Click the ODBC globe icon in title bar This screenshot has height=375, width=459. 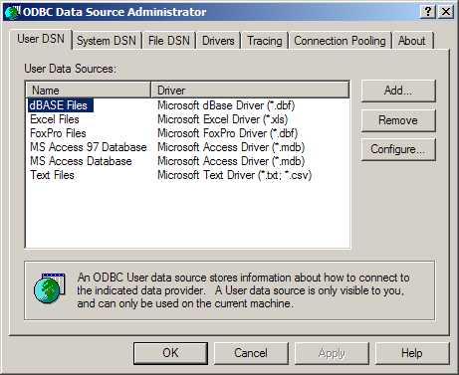click(x=13, y=12)
